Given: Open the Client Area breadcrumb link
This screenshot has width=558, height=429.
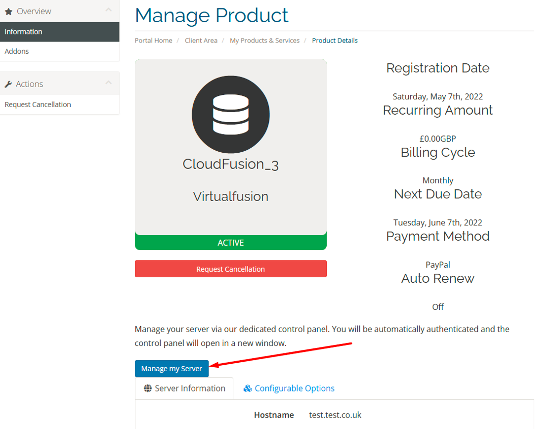Looking at the screenshot, I should click(x=201, y=41).
